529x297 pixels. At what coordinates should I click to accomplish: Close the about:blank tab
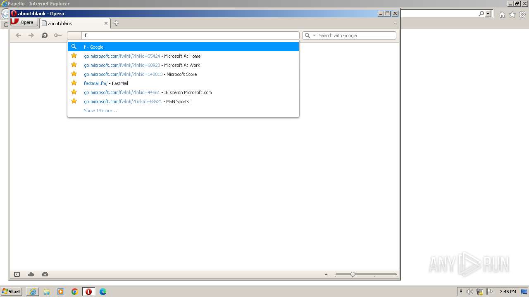106,24
